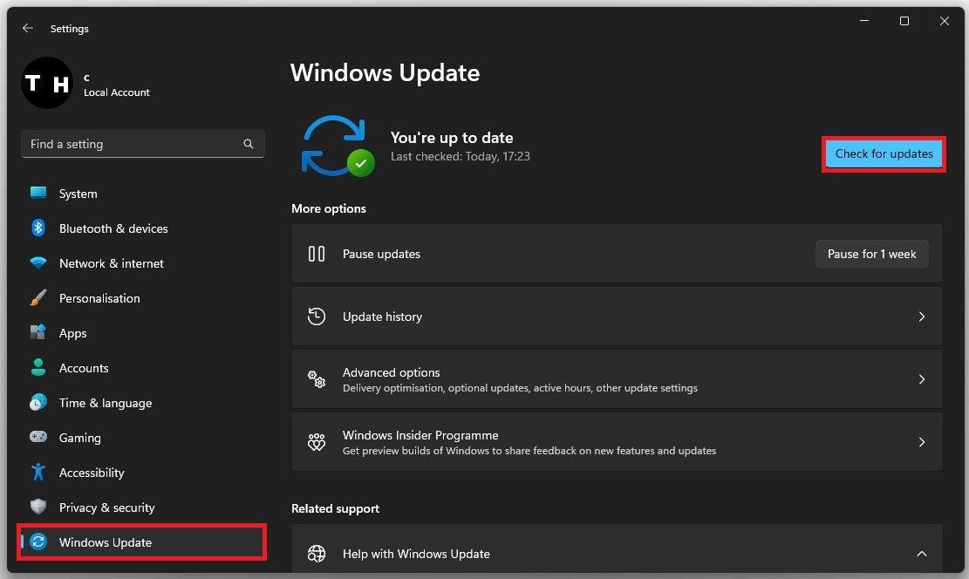Navigate back with the back arrow

coord(28,29)
